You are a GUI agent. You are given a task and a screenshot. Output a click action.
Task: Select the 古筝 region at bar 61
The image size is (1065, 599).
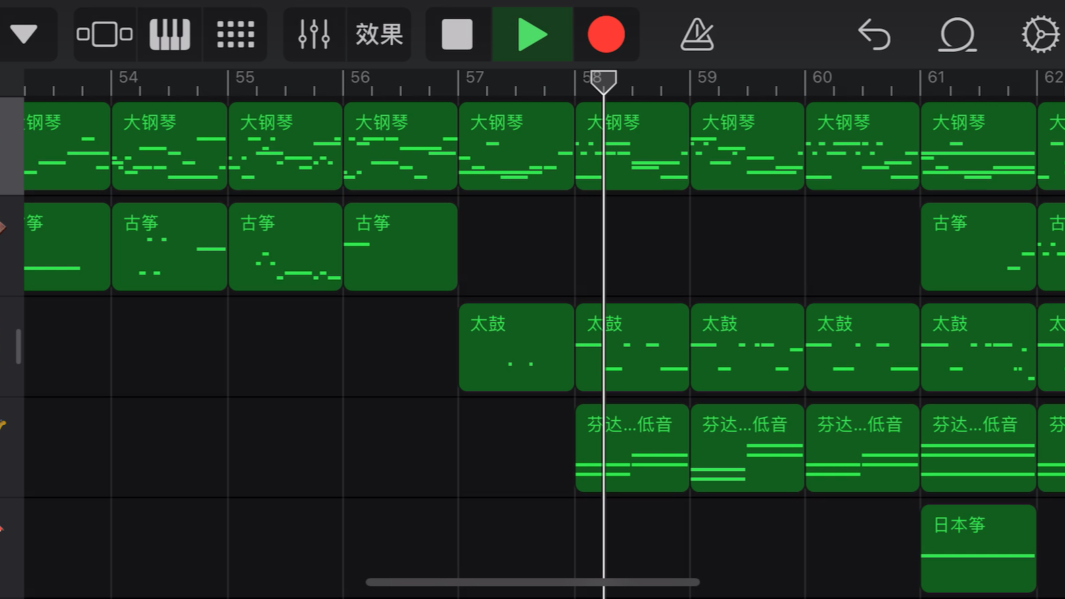[x=978, y=247]
